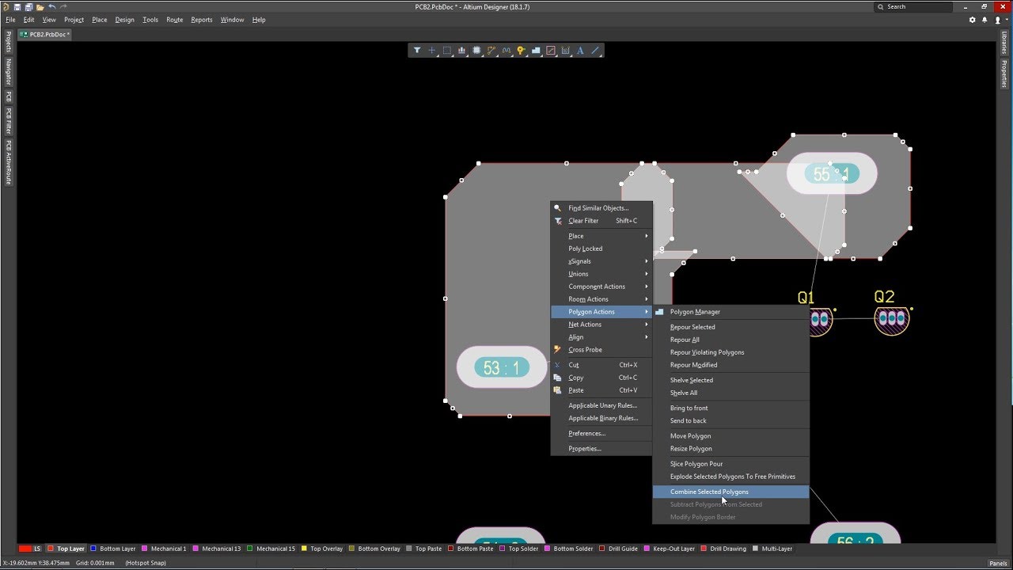Open the Properties side panel tab
Image resolution: width=1013 pixels, height=570 pixels.
1004,74
